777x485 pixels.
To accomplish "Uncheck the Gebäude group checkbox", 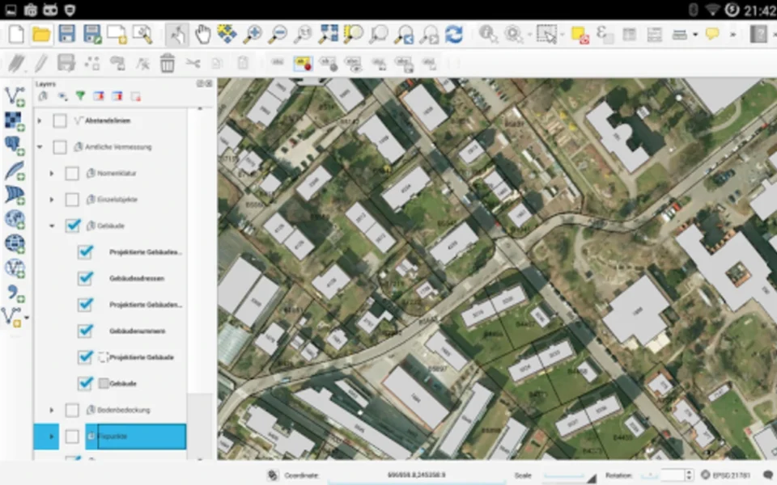I will [72, 226].
